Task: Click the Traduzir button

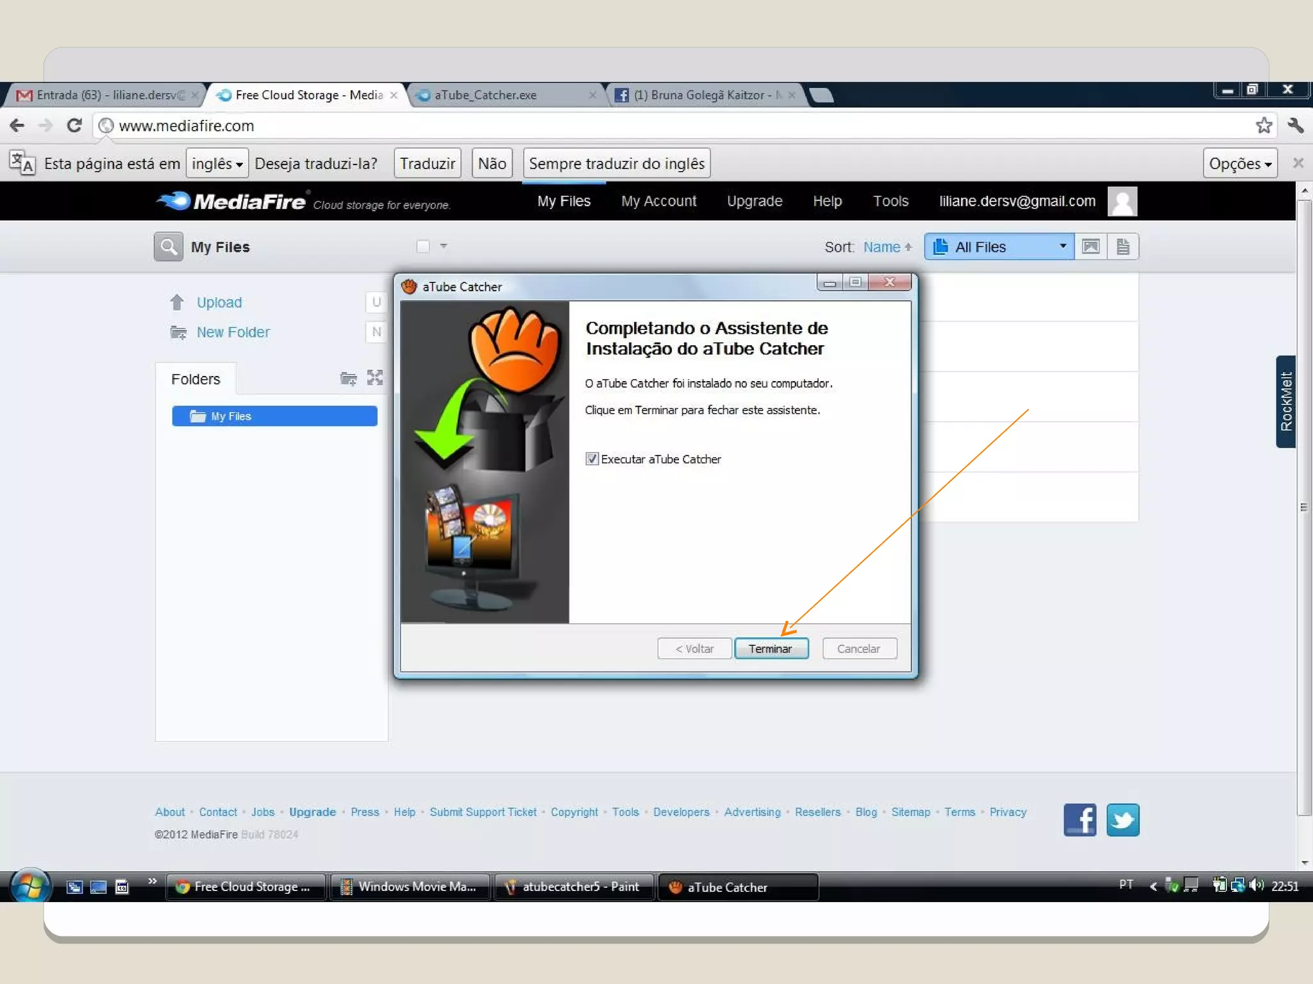Action: (x=427, y=164)
